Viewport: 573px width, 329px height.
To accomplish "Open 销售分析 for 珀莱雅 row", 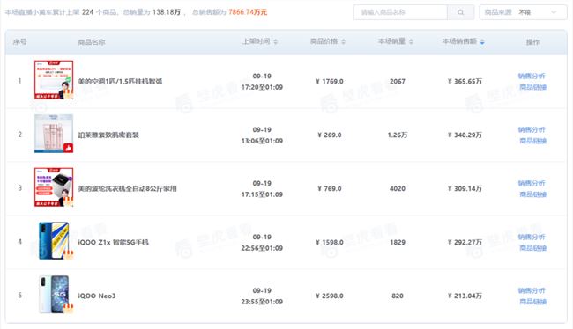I will point(532,129).
